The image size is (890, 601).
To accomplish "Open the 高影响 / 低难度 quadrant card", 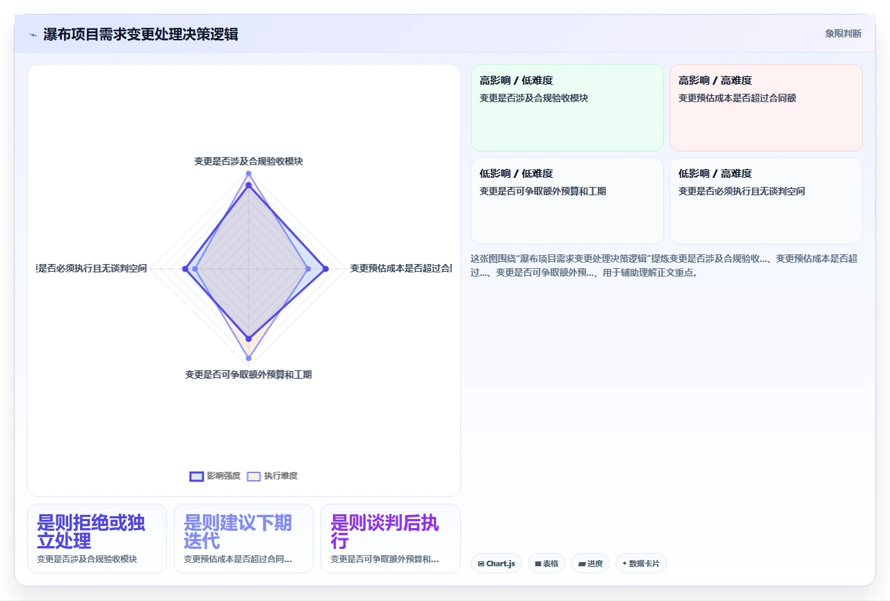I will point(567,108).
